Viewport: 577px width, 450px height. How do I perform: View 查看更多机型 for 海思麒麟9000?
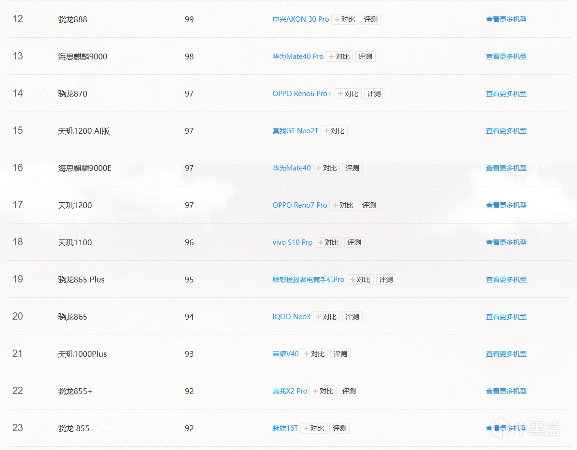coord(506,56)
